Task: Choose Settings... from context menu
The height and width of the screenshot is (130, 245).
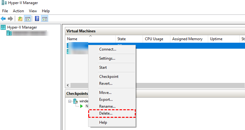Action: [x=112, y=58]
